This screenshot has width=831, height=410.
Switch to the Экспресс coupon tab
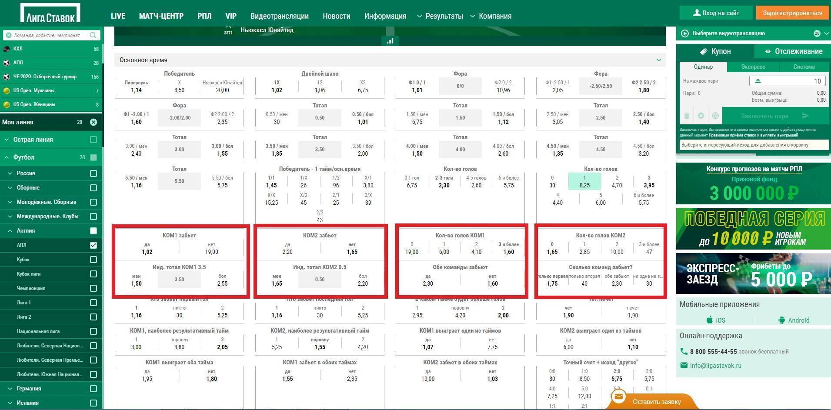point(753,67)
